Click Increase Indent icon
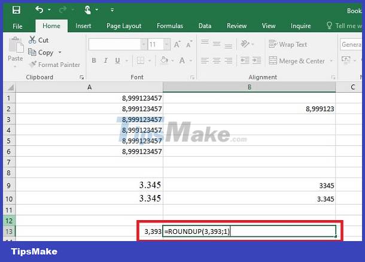This screenshot has width=365, height=262. coord(257,60)
